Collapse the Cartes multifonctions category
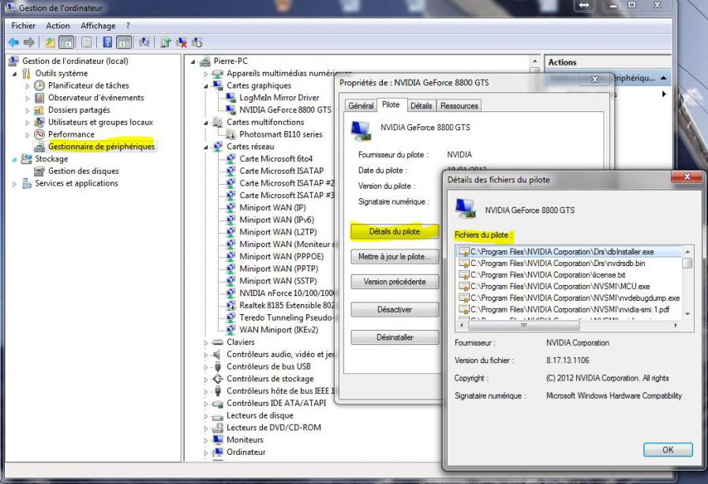Viewport: 708px width, 484px height. coord(206,122)
